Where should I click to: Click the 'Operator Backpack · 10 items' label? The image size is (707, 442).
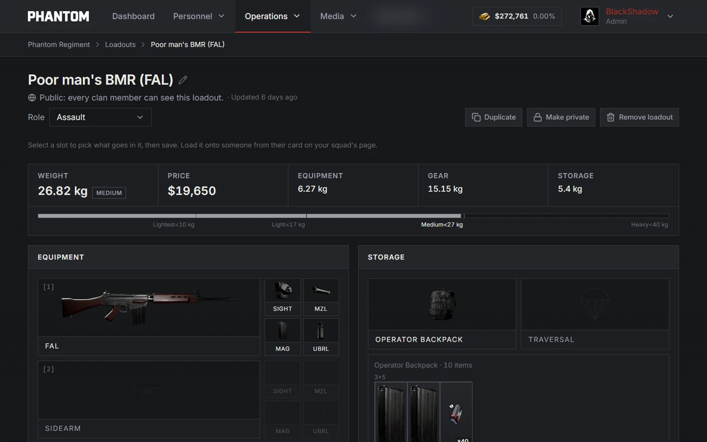click(x=423, y=365)
